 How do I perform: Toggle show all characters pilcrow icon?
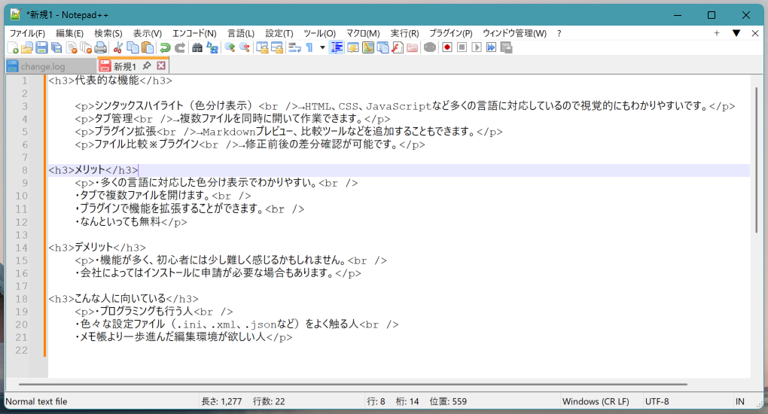tap(309, 47)
